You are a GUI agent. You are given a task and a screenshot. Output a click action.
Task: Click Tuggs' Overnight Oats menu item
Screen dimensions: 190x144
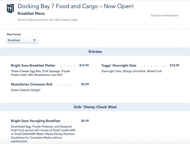click(119, 66)
